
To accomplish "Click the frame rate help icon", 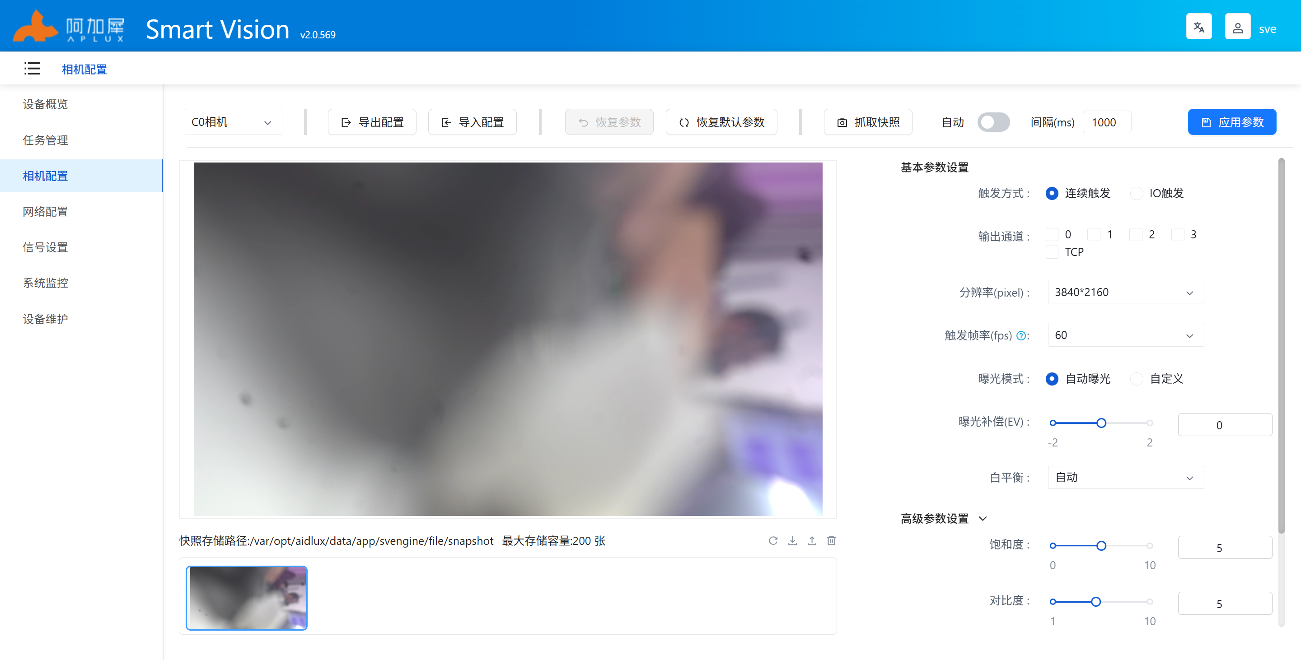I will (1021, 336).
